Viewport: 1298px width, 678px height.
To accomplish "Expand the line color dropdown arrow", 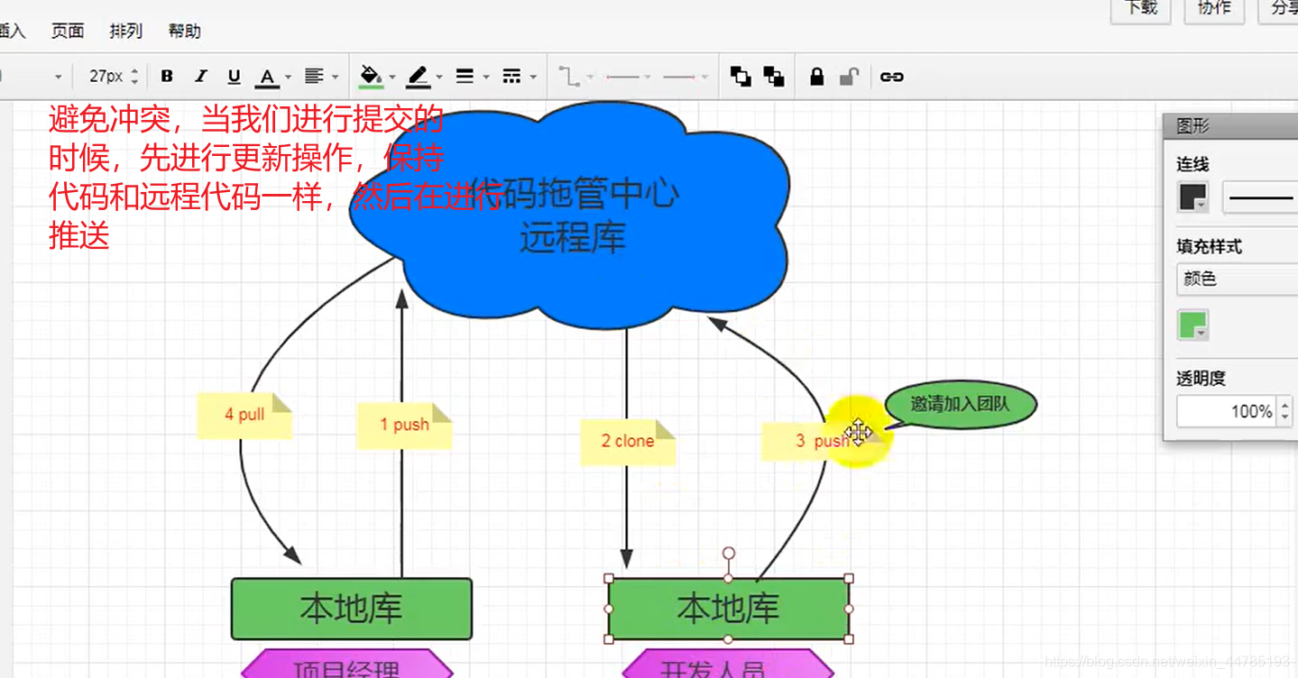I will click(439, 78).
